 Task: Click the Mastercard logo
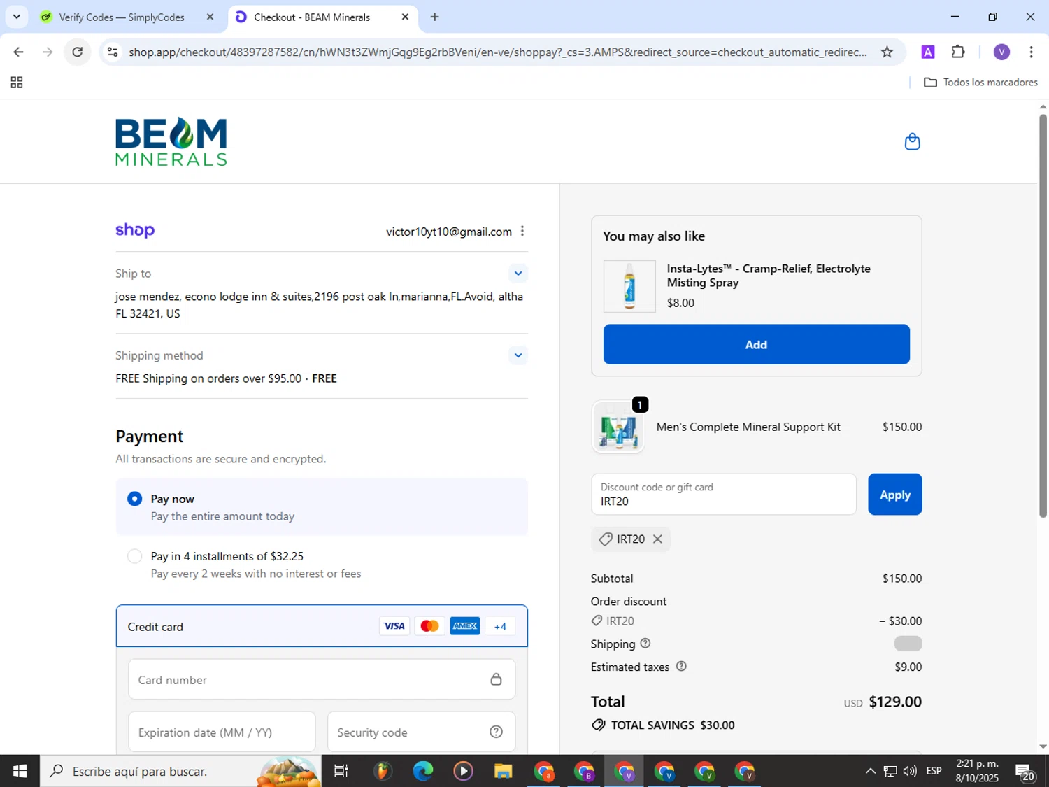coord(430,626)
